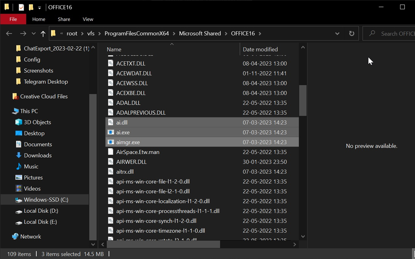Click the ai.exe application icon
415x259 pixels.
point(111,132)
